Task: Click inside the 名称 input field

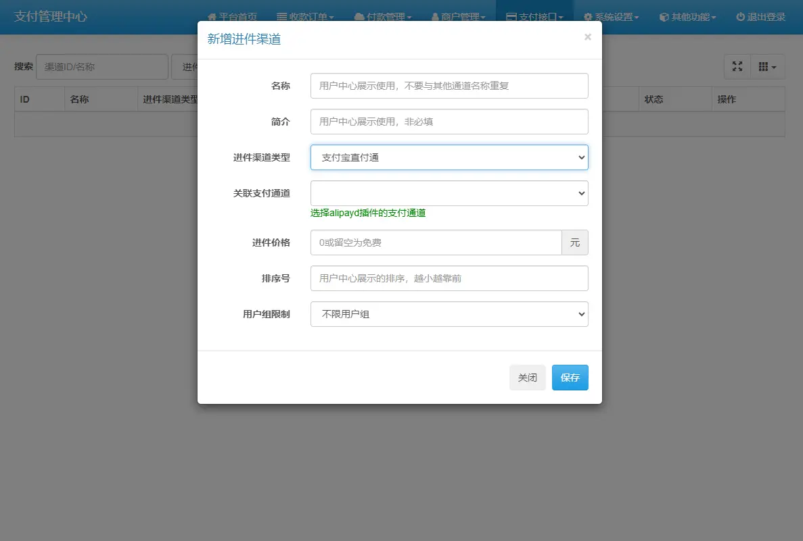Action: [449, 86]
